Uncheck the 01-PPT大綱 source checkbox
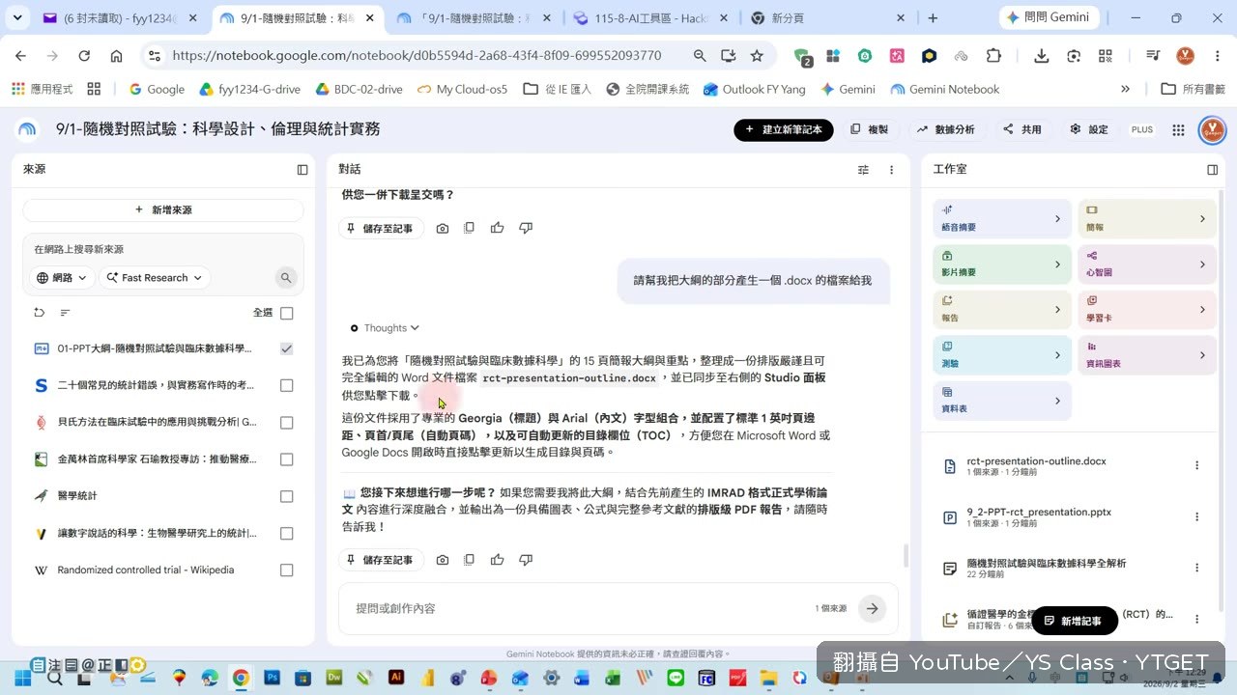Screen dimensions: 1237x695 coord(286,348)
